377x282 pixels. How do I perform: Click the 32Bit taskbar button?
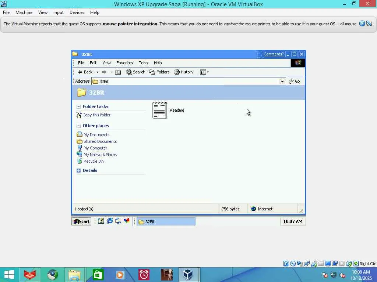click(x=166, y=221)
